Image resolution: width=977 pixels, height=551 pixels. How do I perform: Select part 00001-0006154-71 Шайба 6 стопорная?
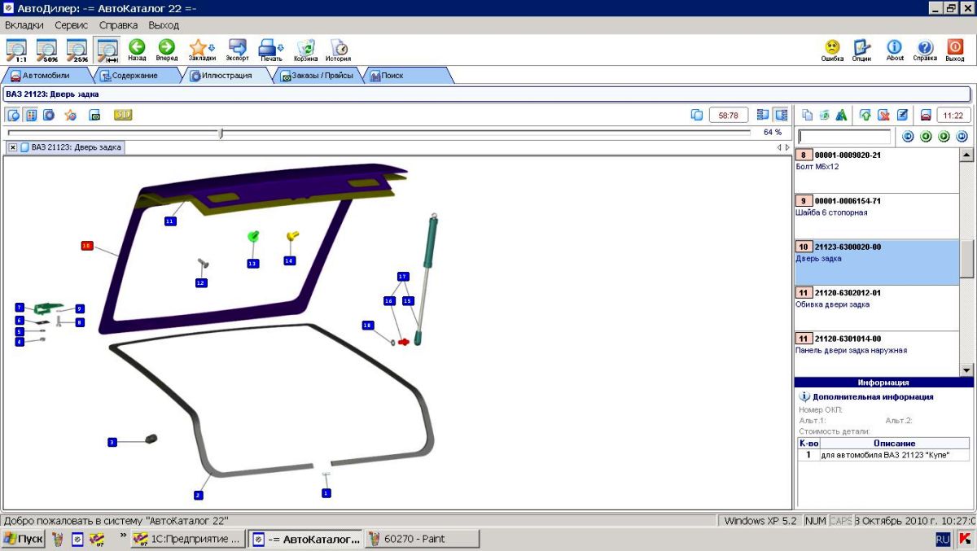click(877, 216)
